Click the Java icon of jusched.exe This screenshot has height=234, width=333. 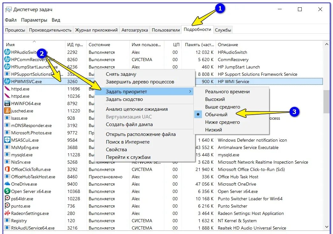point(7,111)
